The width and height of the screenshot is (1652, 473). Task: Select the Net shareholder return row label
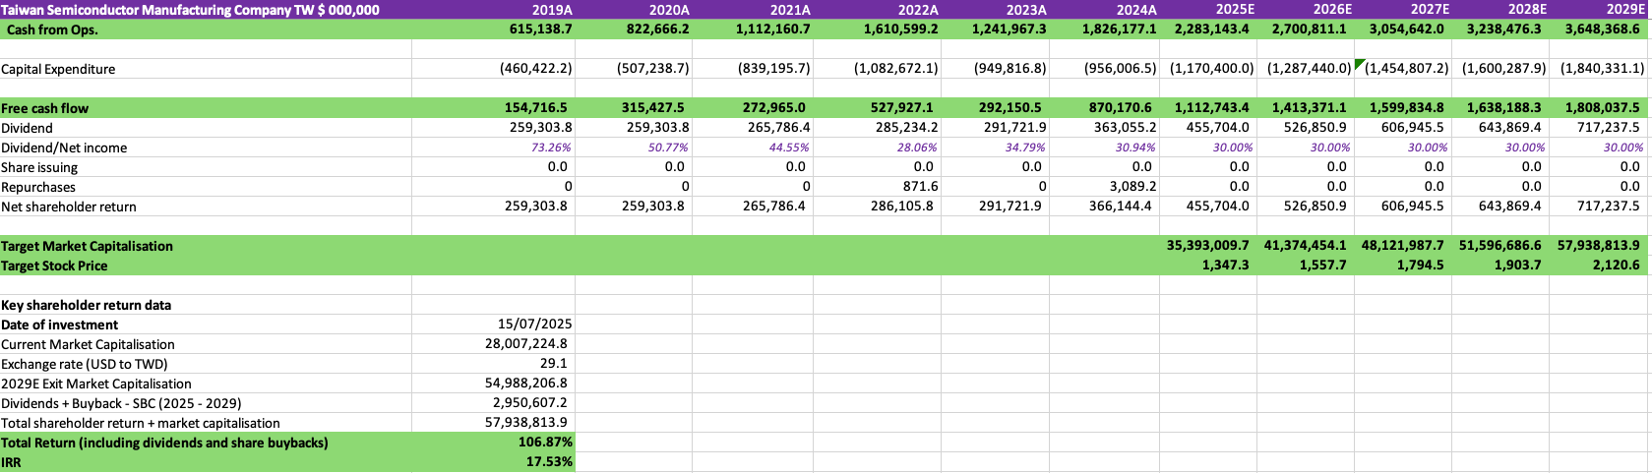coord(69,207)
